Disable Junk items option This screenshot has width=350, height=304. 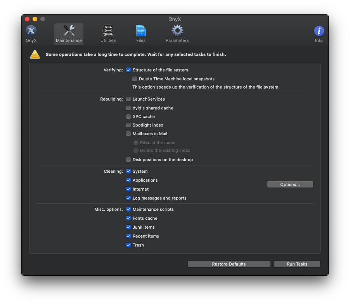128,227
